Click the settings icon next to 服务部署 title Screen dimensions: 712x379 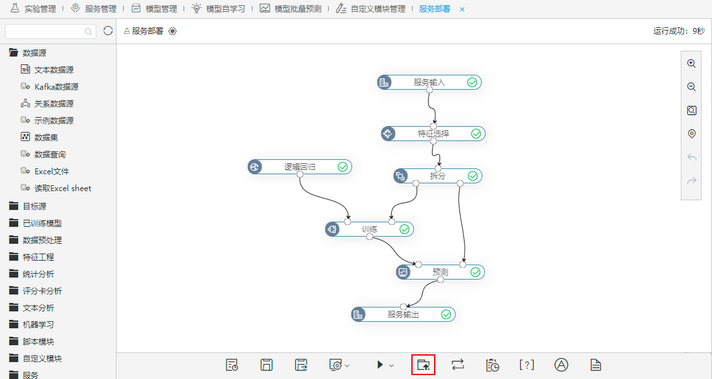172,31
